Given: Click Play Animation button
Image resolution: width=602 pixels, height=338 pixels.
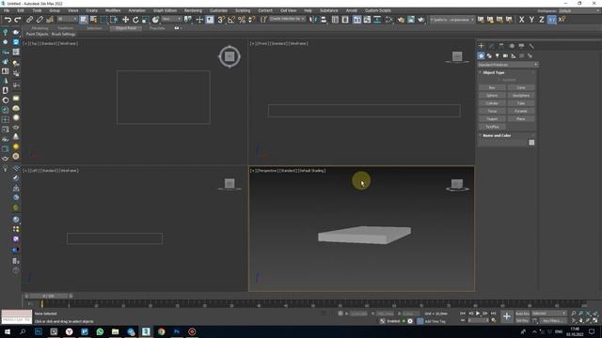Looking at the screenshot, I should pos(478,314).
